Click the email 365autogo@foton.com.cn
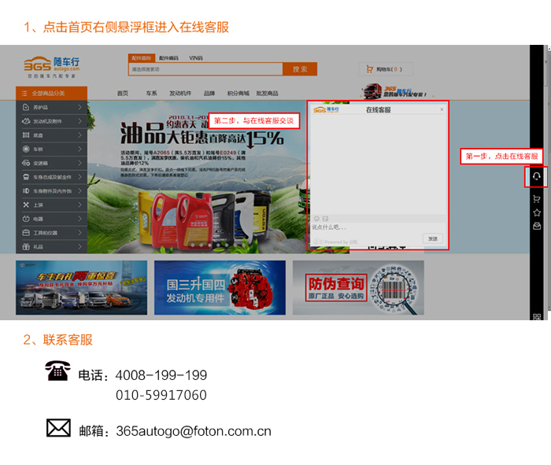 [x=194, y=431]
